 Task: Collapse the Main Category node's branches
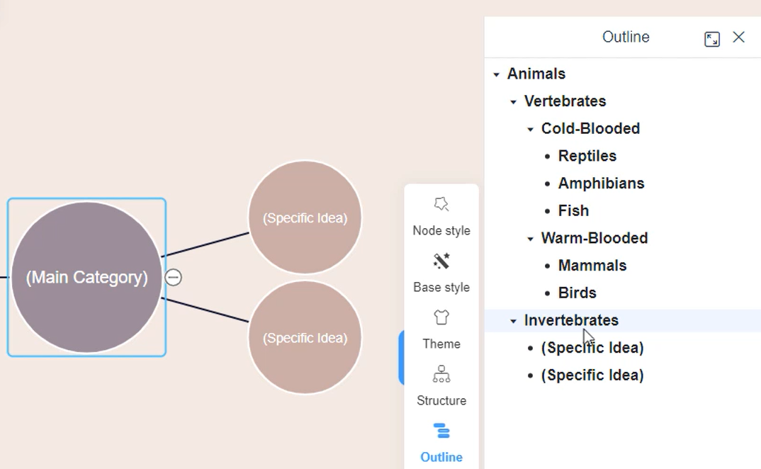point(174,278)
